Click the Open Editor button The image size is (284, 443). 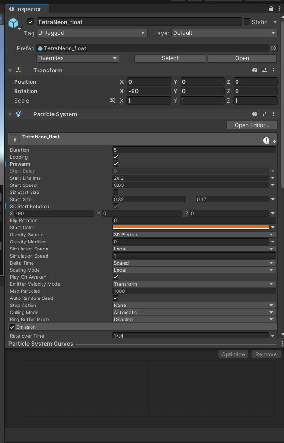tap(252, 125)
